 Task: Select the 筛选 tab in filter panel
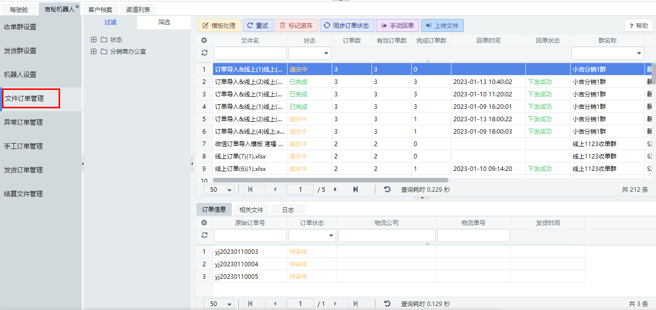pyautogui.click(x=164, y=23)
